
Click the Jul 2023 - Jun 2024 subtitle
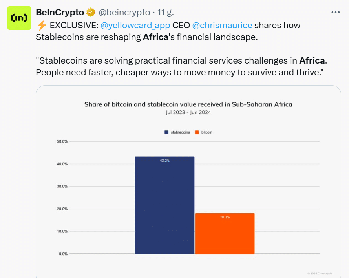[188, 112]
